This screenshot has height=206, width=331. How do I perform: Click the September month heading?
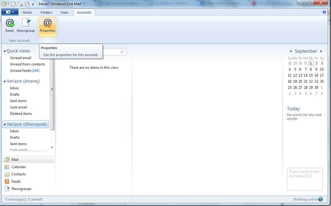click(306, 51)
